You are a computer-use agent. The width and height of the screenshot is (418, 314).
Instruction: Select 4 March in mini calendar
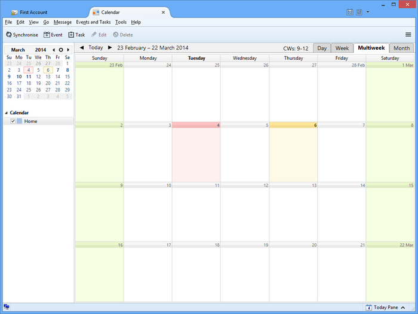click(29, 70)
